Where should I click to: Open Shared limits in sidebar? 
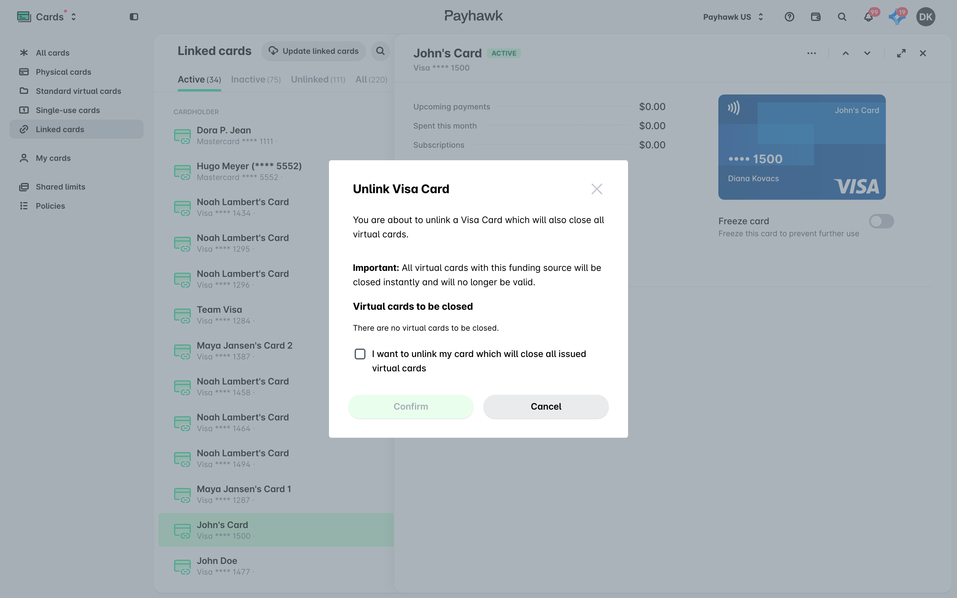click(x=76, y=187)
